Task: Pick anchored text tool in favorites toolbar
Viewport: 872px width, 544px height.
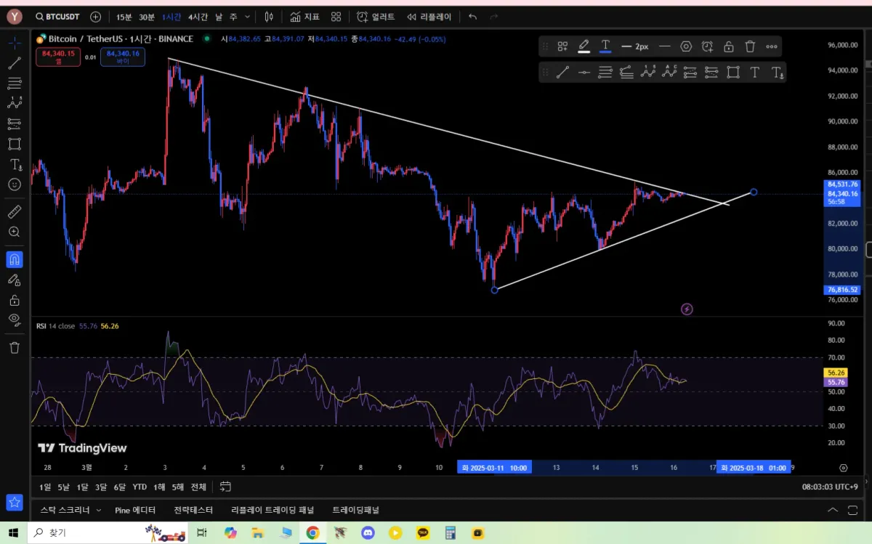Action: [x=776, y=72]
